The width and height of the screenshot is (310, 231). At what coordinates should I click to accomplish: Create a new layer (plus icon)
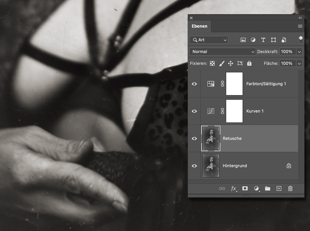[x=279, y=189]
